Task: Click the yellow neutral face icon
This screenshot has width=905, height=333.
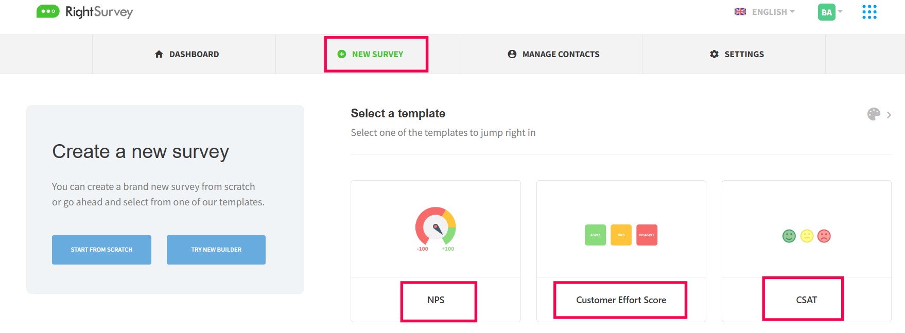Action: click(807, 236)
